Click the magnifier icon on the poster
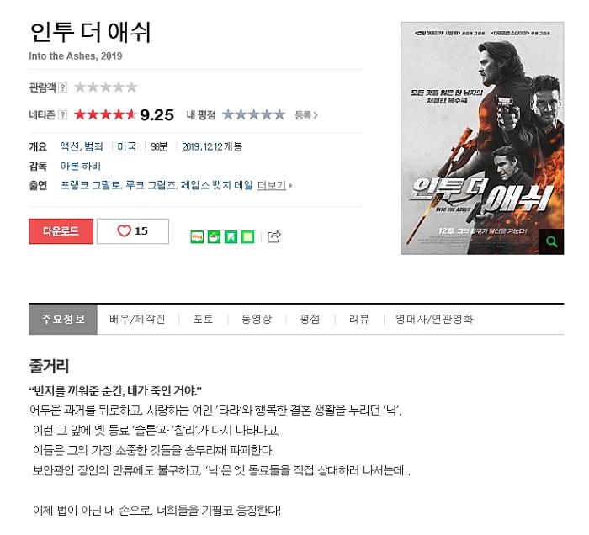Screen dimensions: 589x535 click(x=551, y=241)
